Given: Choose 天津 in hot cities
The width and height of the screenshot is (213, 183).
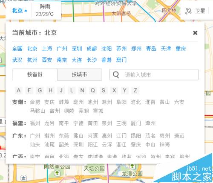Looking at the screenshot, I should (166, 49).
